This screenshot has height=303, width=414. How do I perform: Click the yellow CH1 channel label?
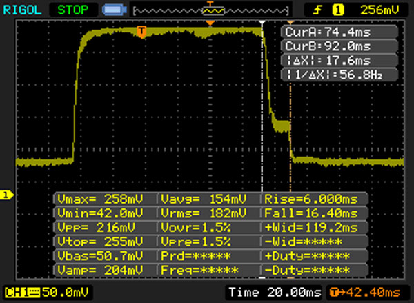(17, 292)
